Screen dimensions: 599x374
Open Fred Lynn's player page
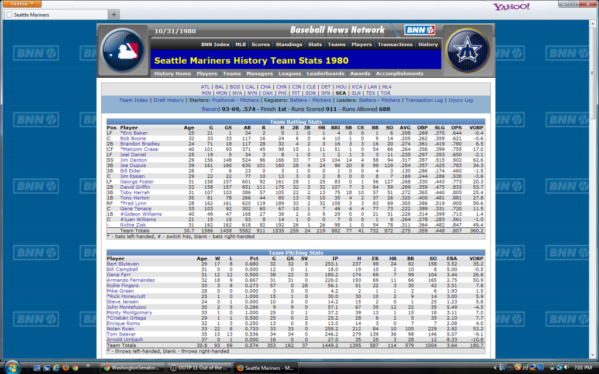click(133, 203)
